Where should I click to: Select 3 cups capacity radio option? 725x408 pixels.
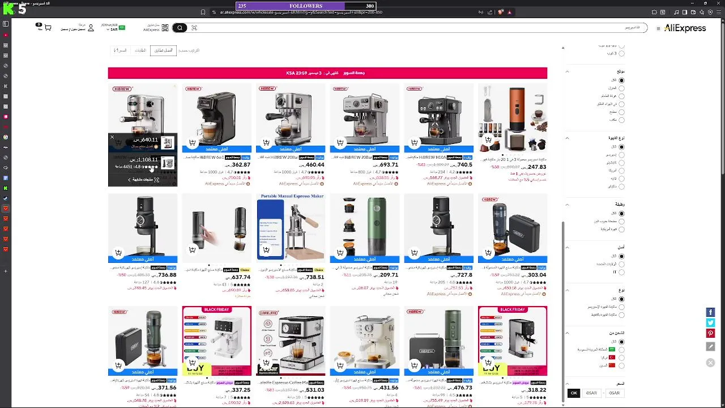[x=621, y=53]
